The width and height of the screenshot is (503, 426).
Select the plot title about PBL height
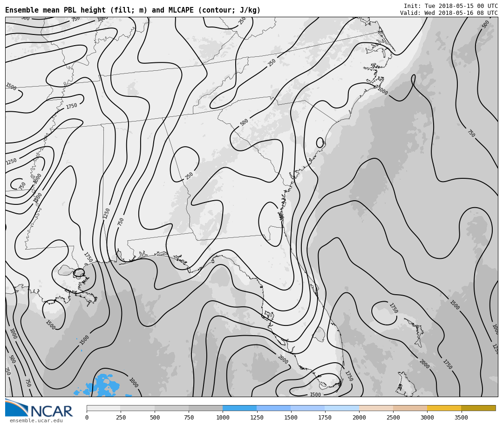tap(133, 10)
